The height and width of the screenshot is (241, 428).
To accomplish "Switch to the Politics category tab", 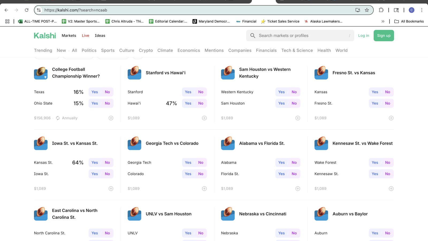I will point(89,50).
